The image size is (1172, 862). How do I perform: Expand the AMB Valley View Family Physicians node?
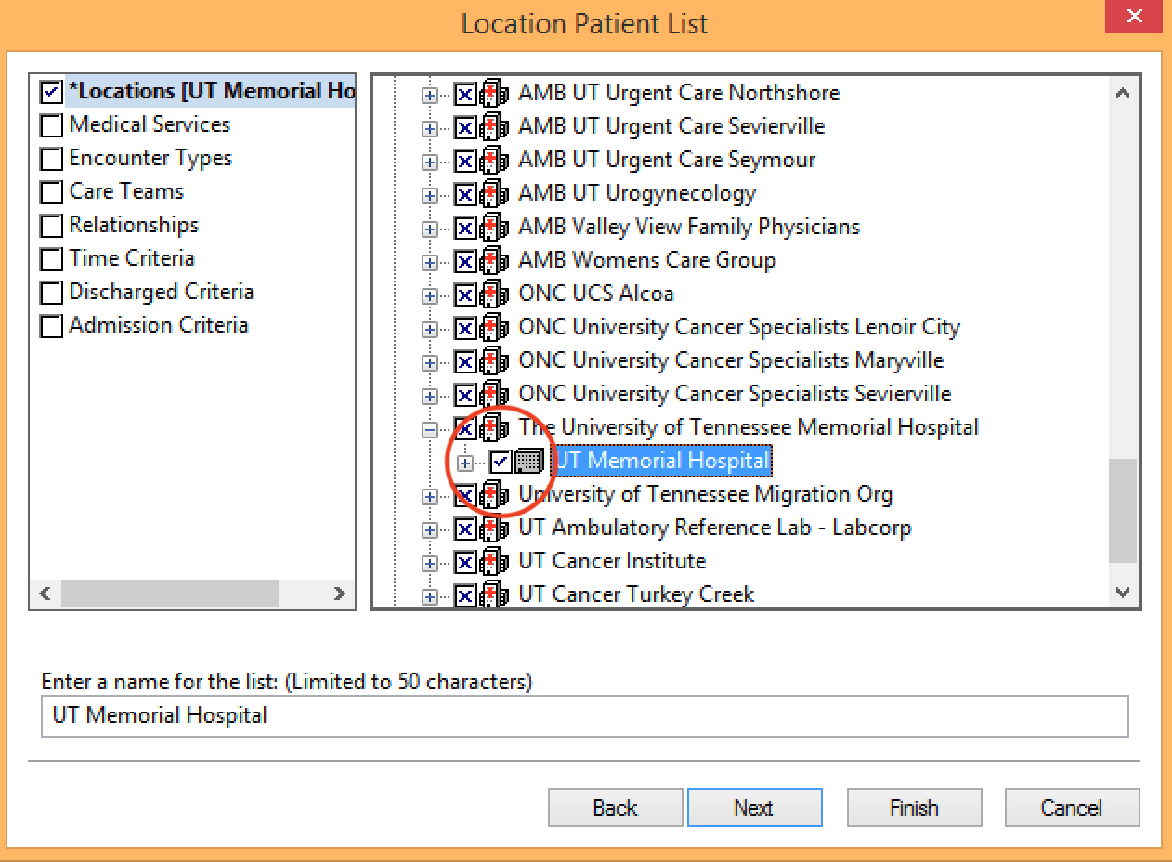click(x=429, y=229)
